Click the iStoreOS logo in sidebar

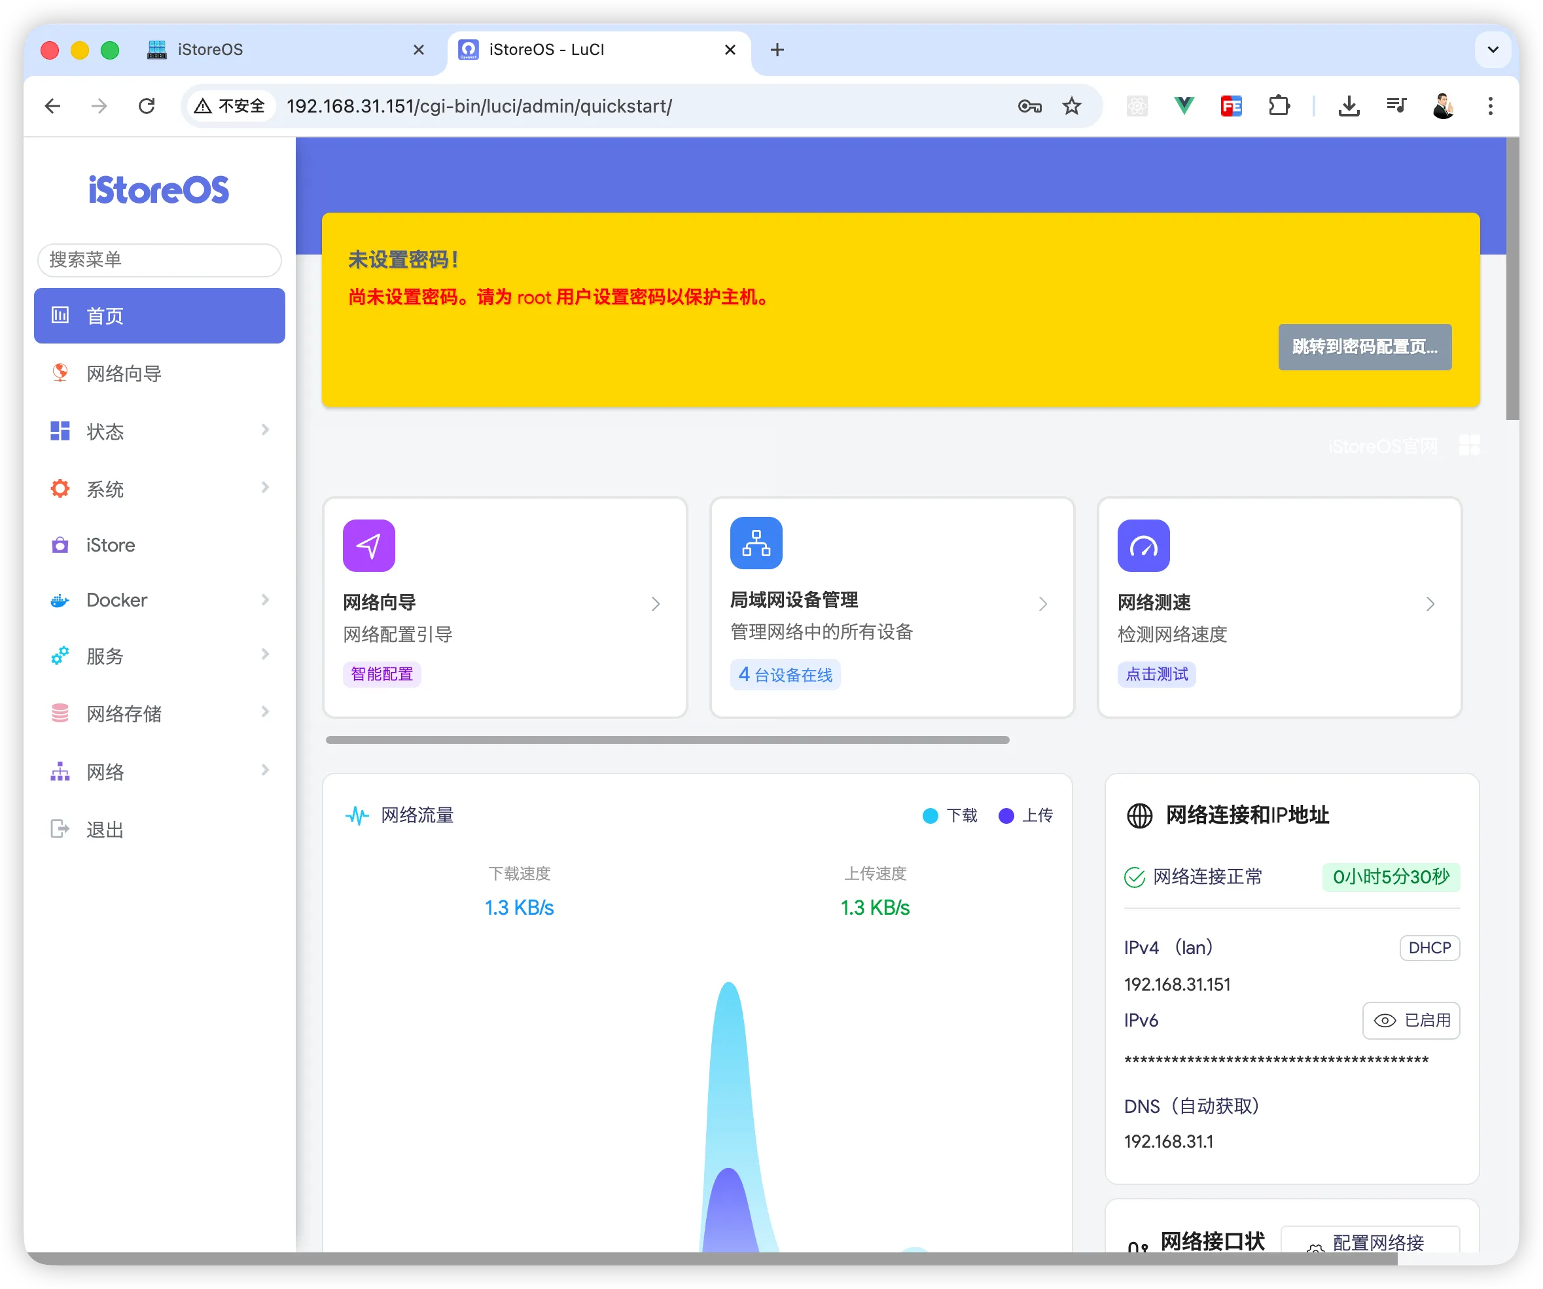[159, 190]
